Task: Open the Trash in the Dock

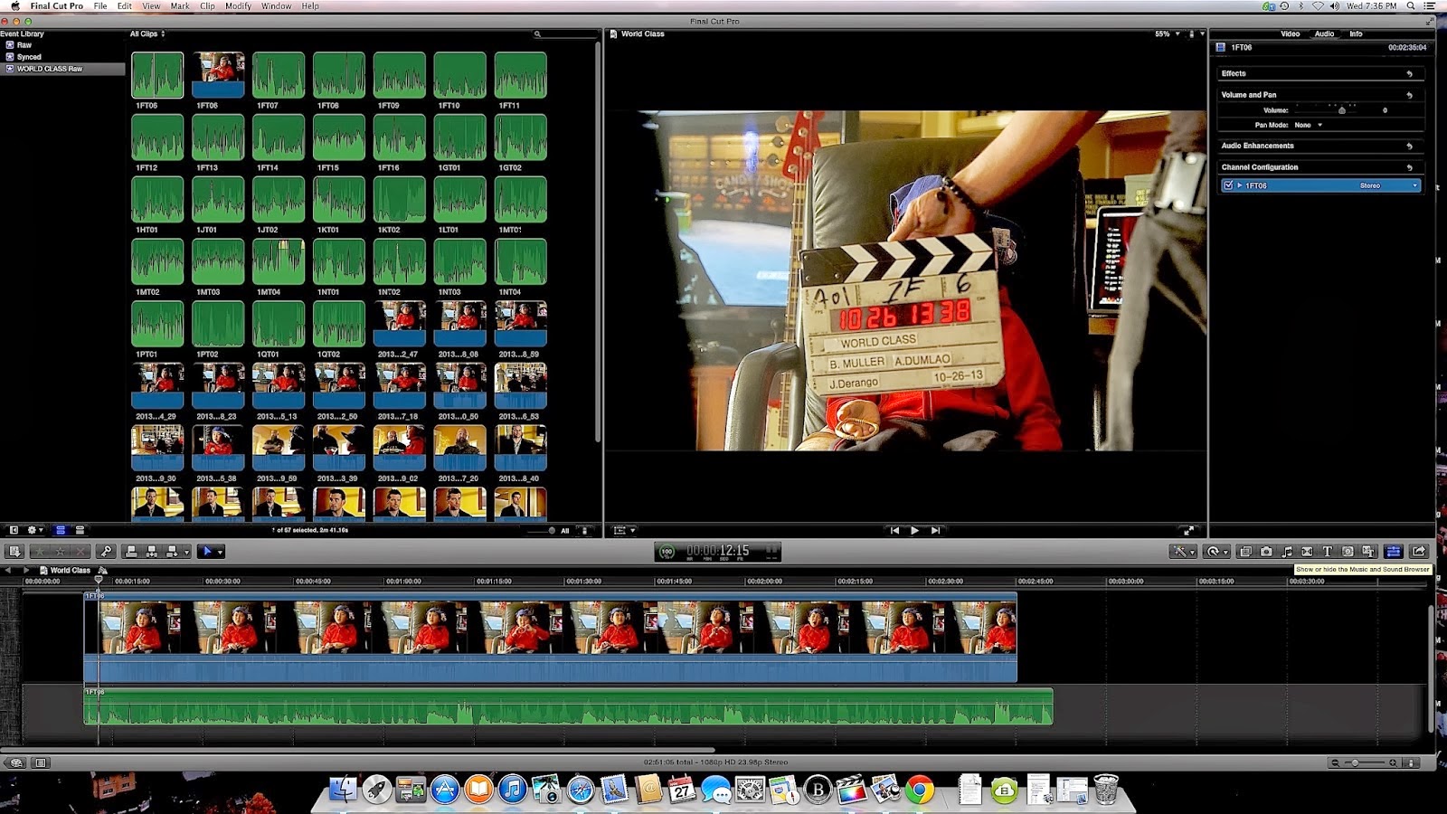Action: coord(1106,790)
